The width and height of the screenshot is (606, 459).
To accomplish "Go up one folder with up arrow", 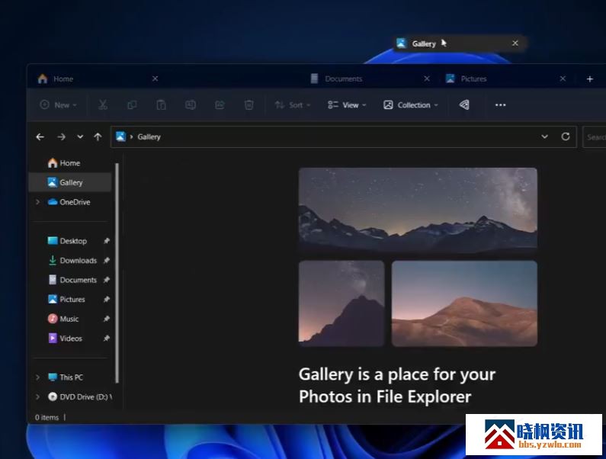I will [x=98, y=137].
